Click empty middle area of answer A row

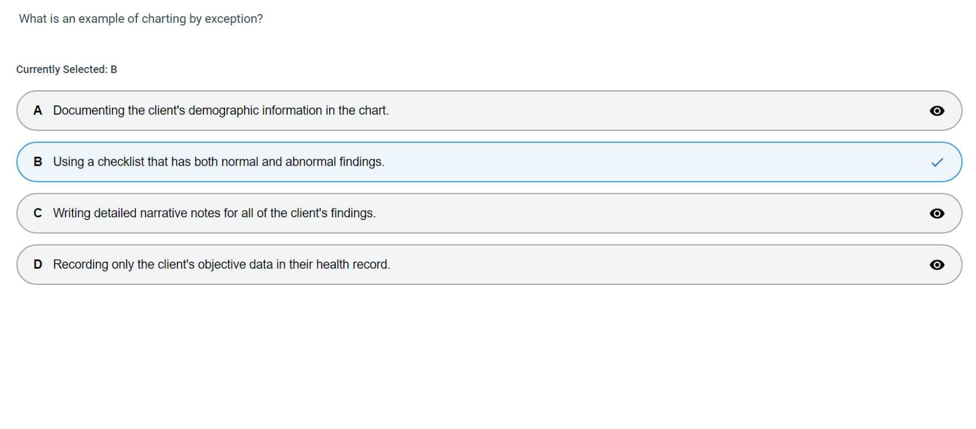tap(637, 111)
